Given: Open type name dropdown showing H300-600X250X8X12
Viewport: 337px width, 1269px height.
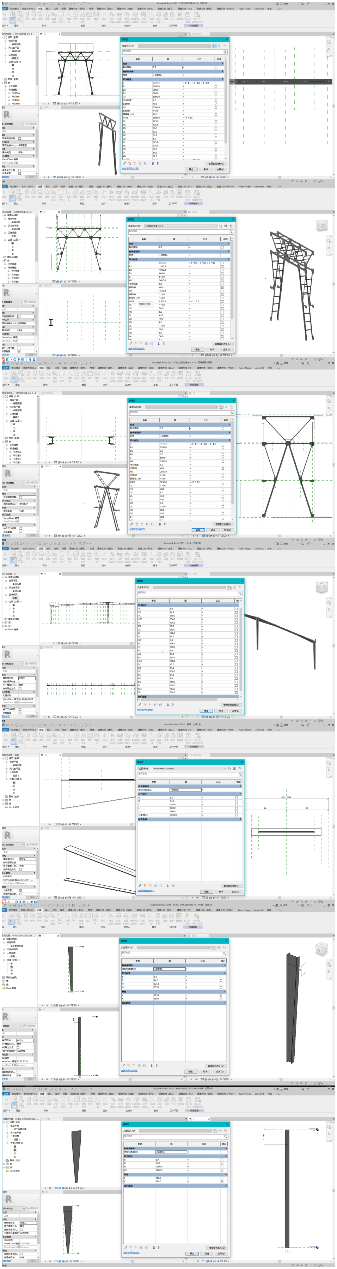Looking at the screenshot, I should pos(225,769).
